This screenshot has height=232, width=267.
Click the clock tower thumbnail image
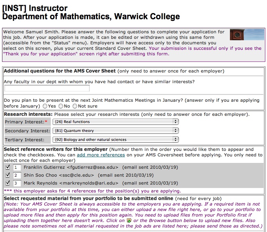point(247,35)
